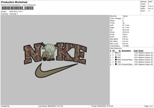
Task: Click the black swatch for stop 6
Action: (x=116, y=64)
